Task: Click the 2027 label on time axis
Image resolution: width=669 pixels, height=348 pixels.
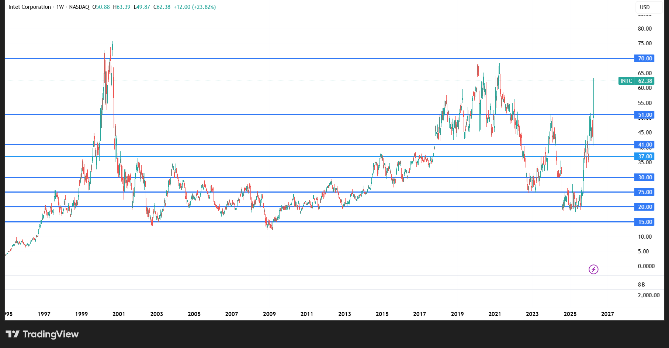Action: 608,314
